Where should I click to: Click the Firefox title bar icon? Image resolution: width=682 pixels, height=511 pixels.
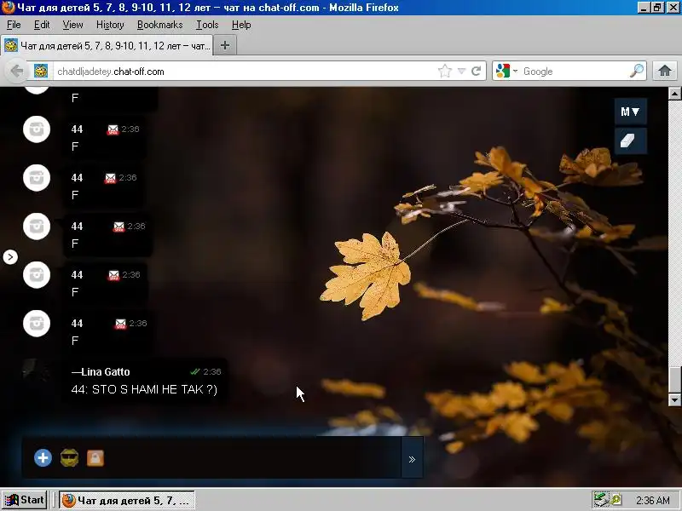(9, 8)
